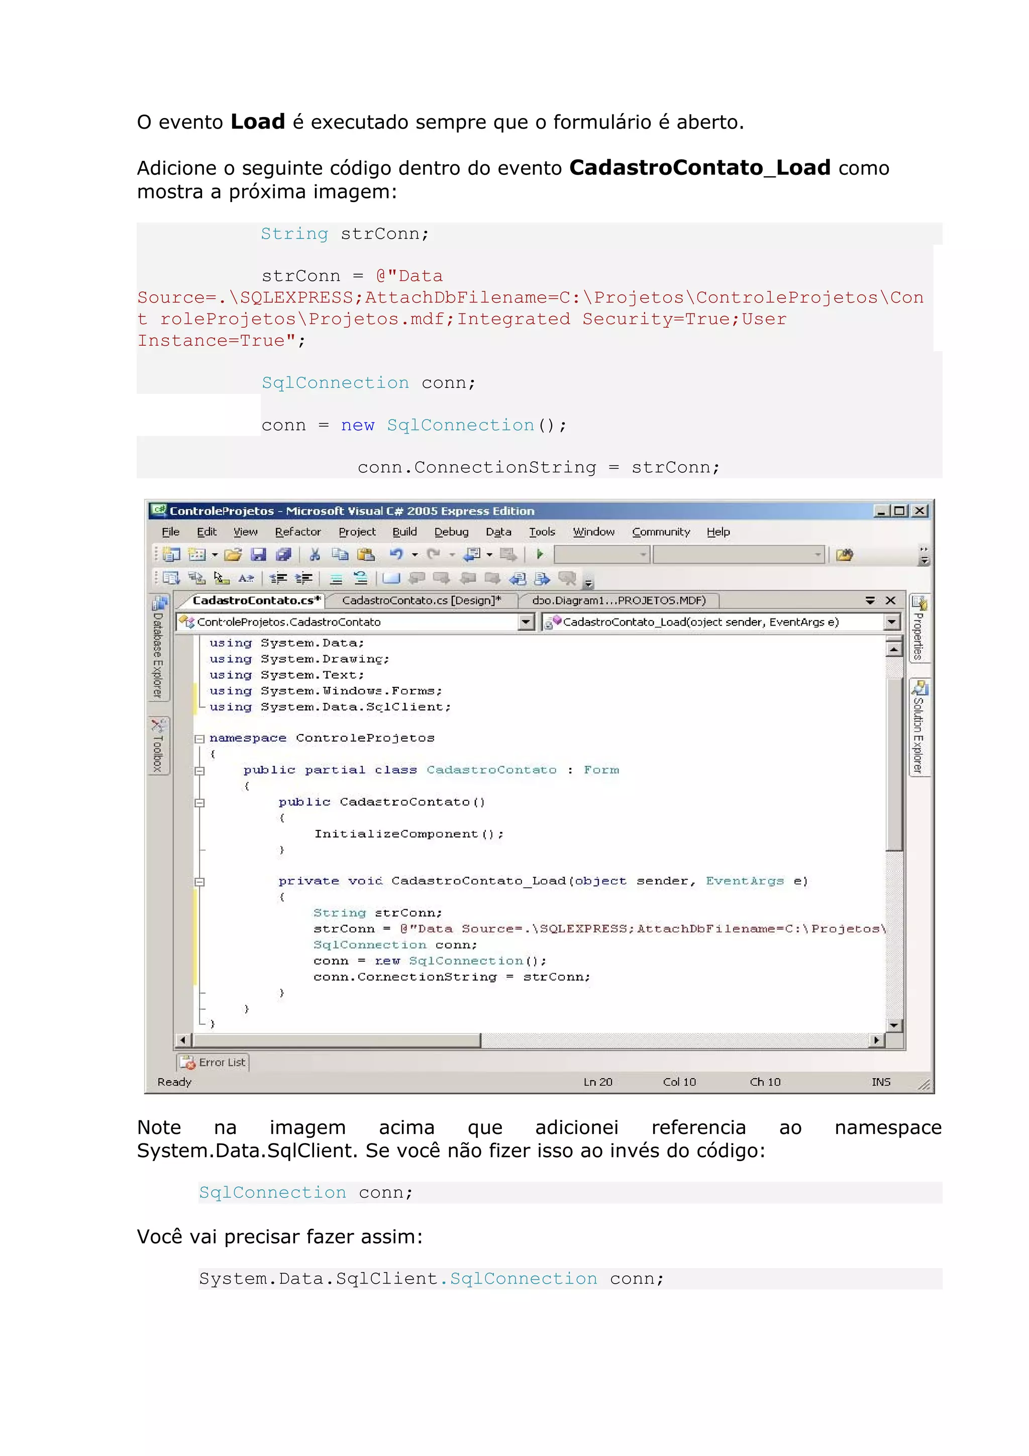Screen dimensions: 1029x1456
Task: Click the 'INS' status bar indicator
Action: pos(881,1082)
